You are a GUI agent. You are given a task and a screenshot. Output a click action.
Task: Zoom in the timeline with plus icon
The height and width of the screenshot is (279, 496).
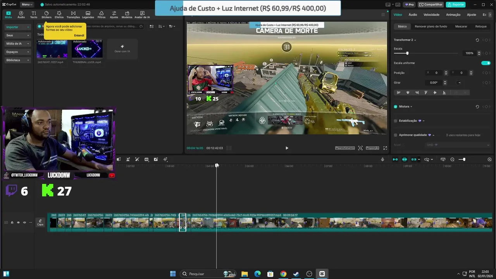(489, 159)
